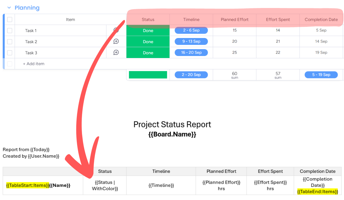The height and width of the screenshot is (200, 344).
Task: Collapse the Planning group chevron
Action: pyautogui.click(x=9, y=8)
